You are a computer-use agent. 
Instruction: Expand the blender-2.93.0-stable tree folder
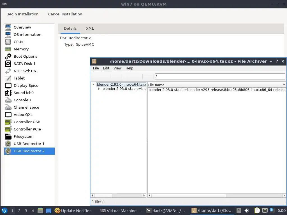click(99, 89)
